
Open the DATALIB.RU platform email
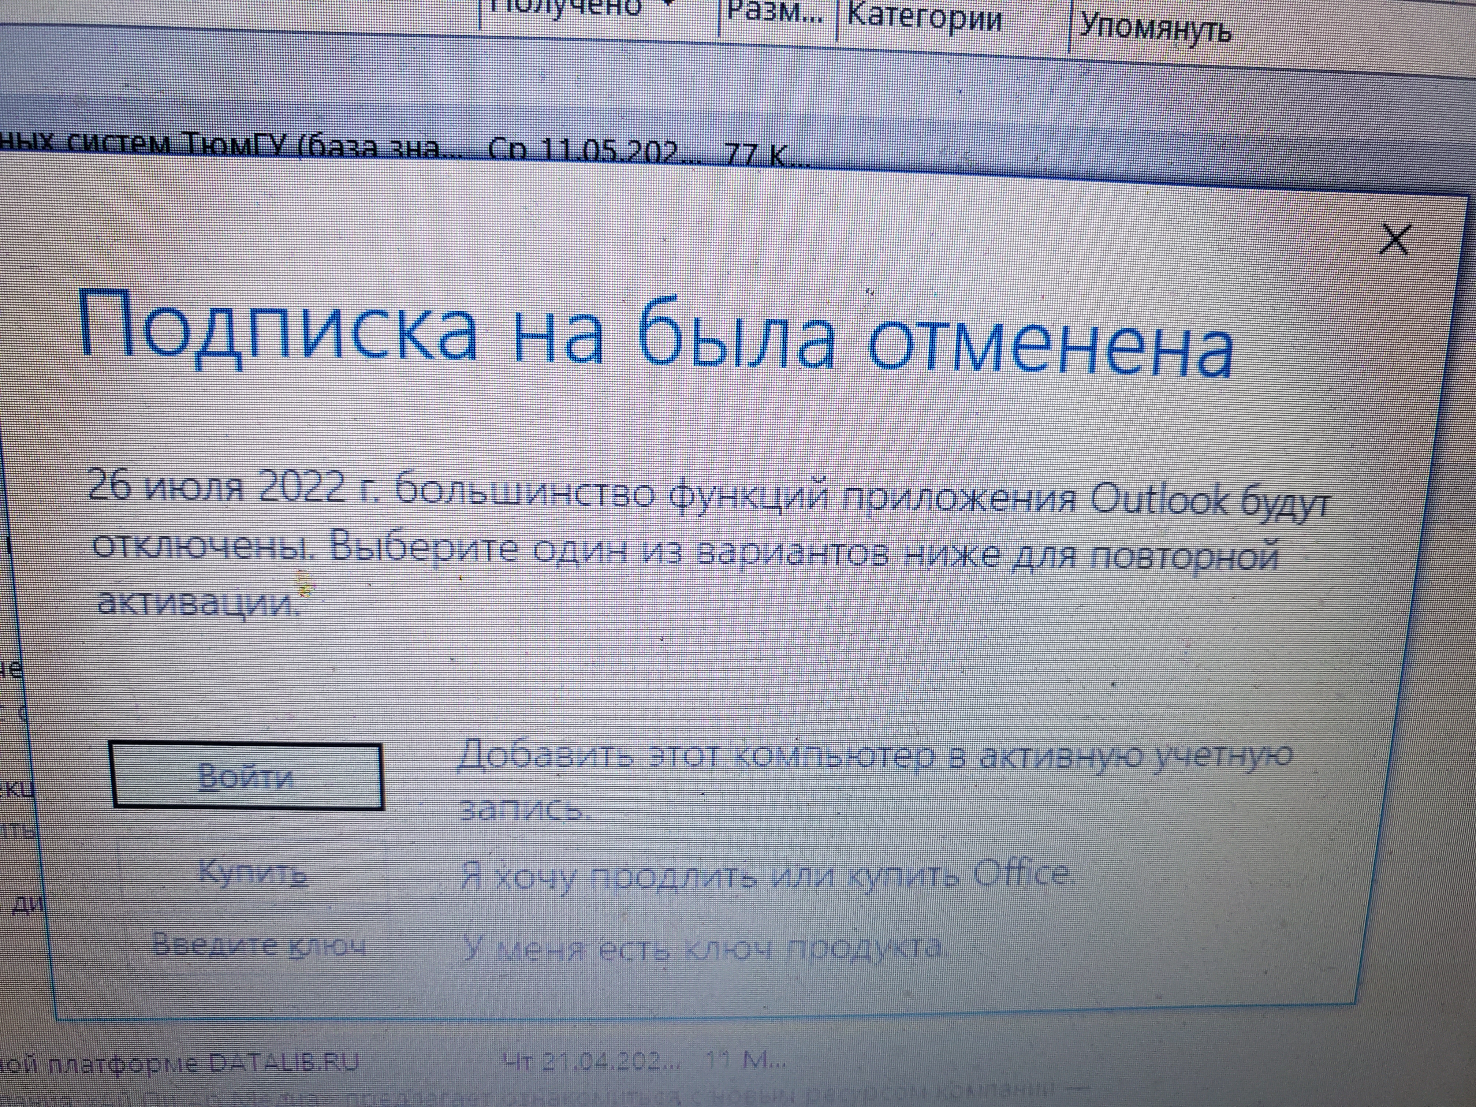point(394,1063)
